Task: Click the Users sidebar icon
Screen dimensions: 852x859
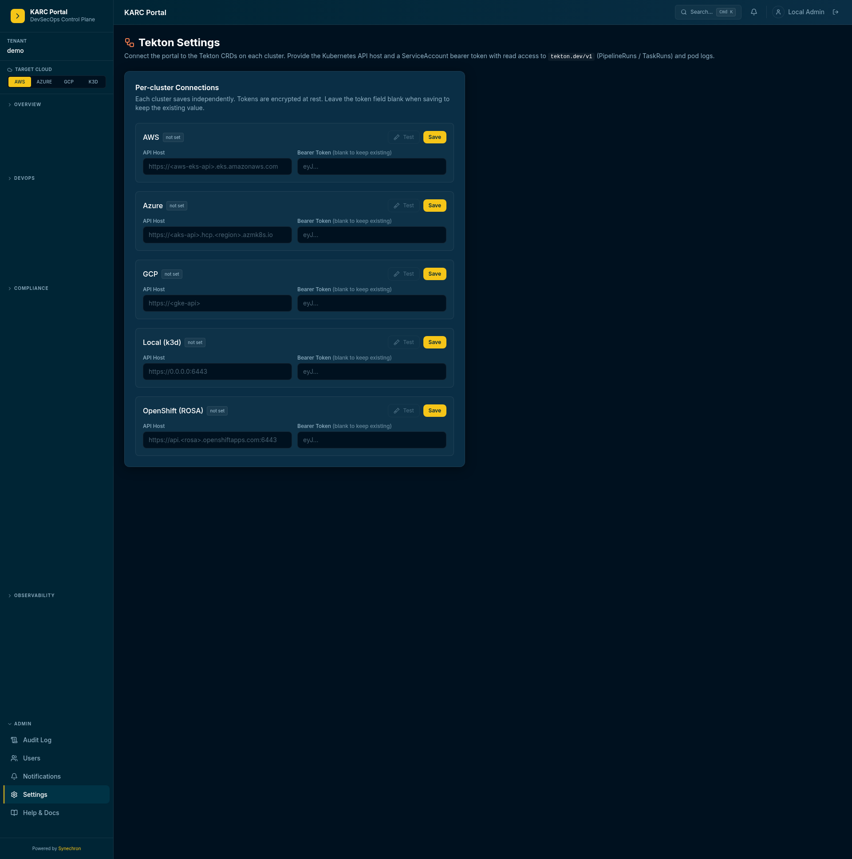Action: 14,758
